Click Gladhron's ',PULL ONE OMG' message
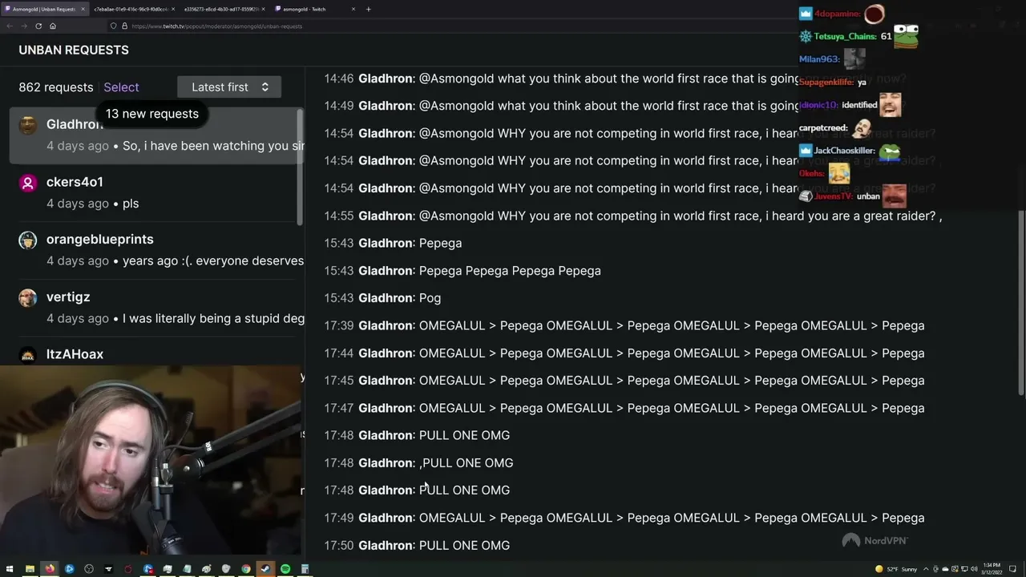1026x577 pixels. [418, 463]
